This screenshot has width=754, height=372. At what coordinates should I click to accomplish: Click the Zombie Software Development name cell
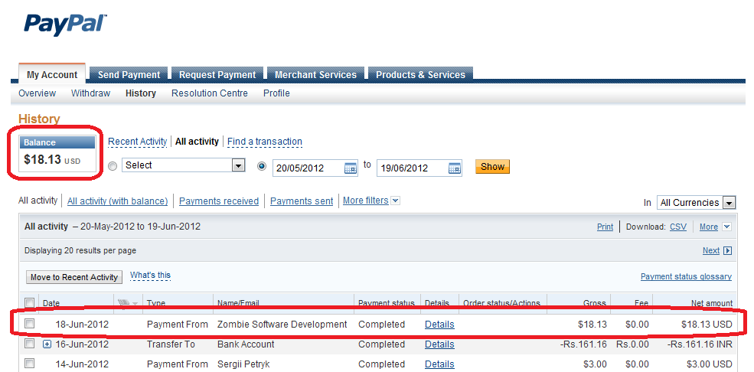[282, 325]
